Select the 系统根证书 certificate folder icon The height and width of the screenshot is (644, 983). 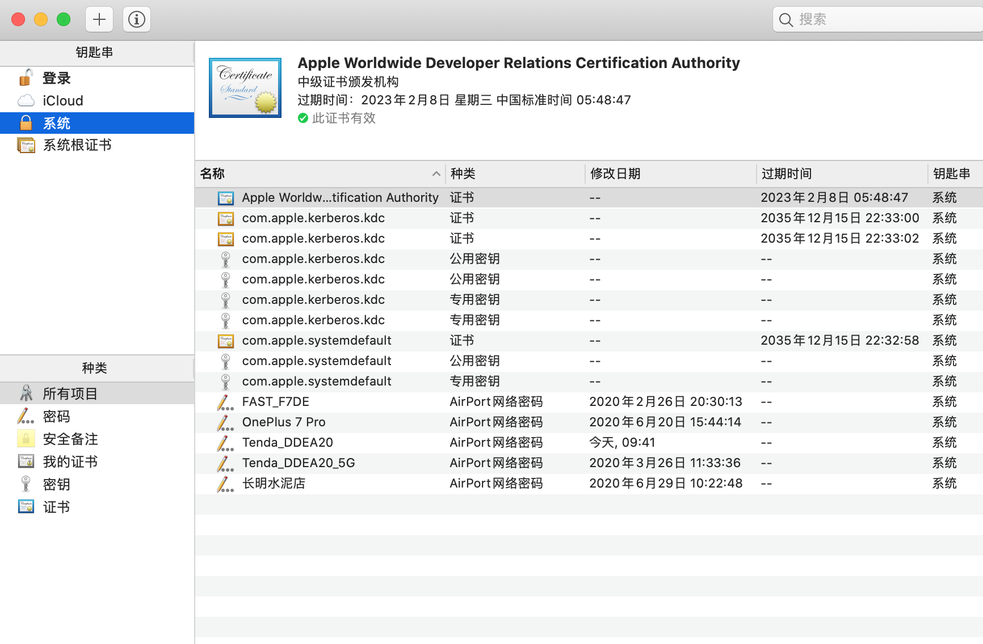pos(26,145)
